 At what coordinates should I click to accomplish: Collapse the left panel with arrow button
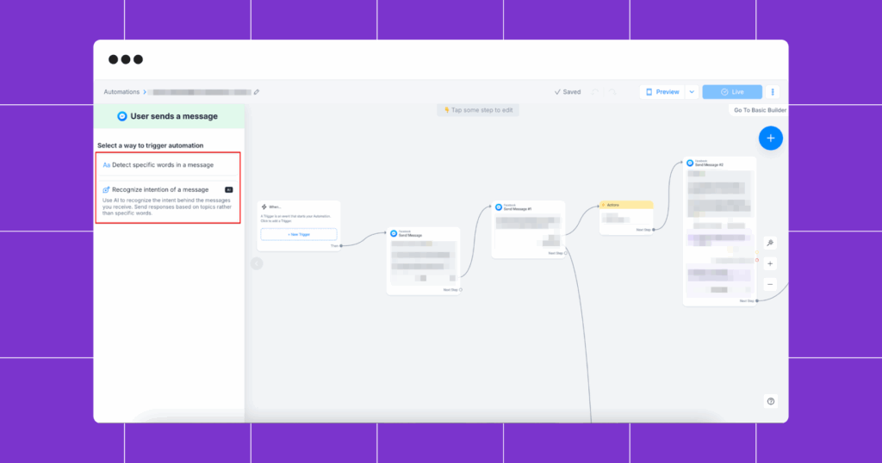pos(257,263)
